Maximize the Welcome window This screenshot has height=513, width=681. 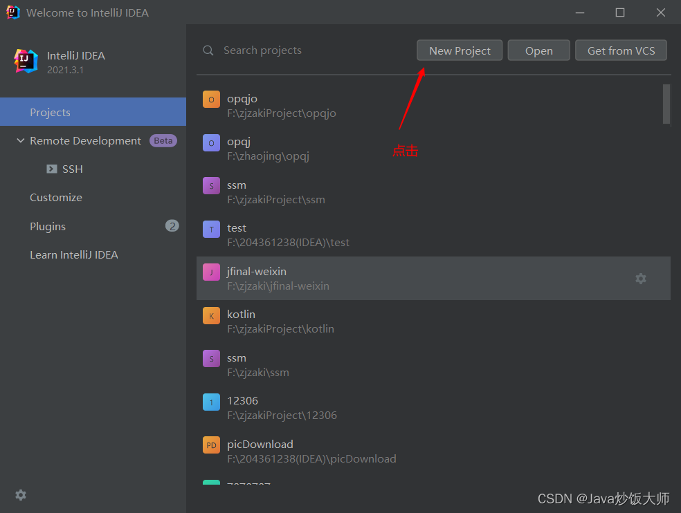[620, 12]
